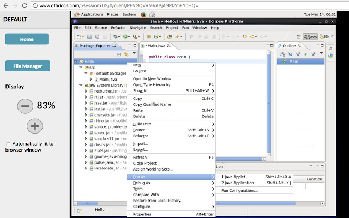Click Collapse All in Package Explorer
The height and width of the screenshot is (218, 349).
click(119, 55)
